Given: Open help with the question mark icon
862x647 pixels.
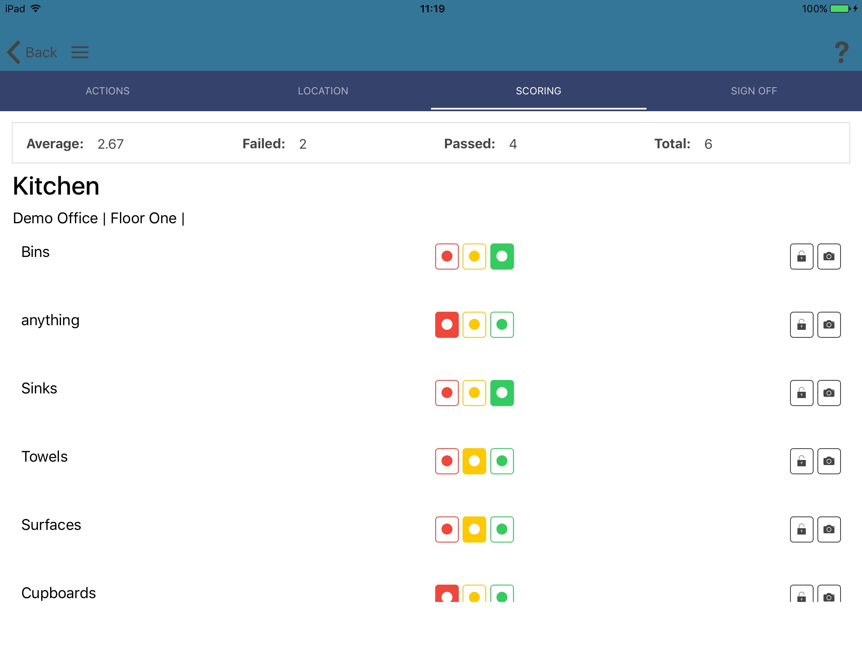Looking at the screenshot, I should coord(841,52).
